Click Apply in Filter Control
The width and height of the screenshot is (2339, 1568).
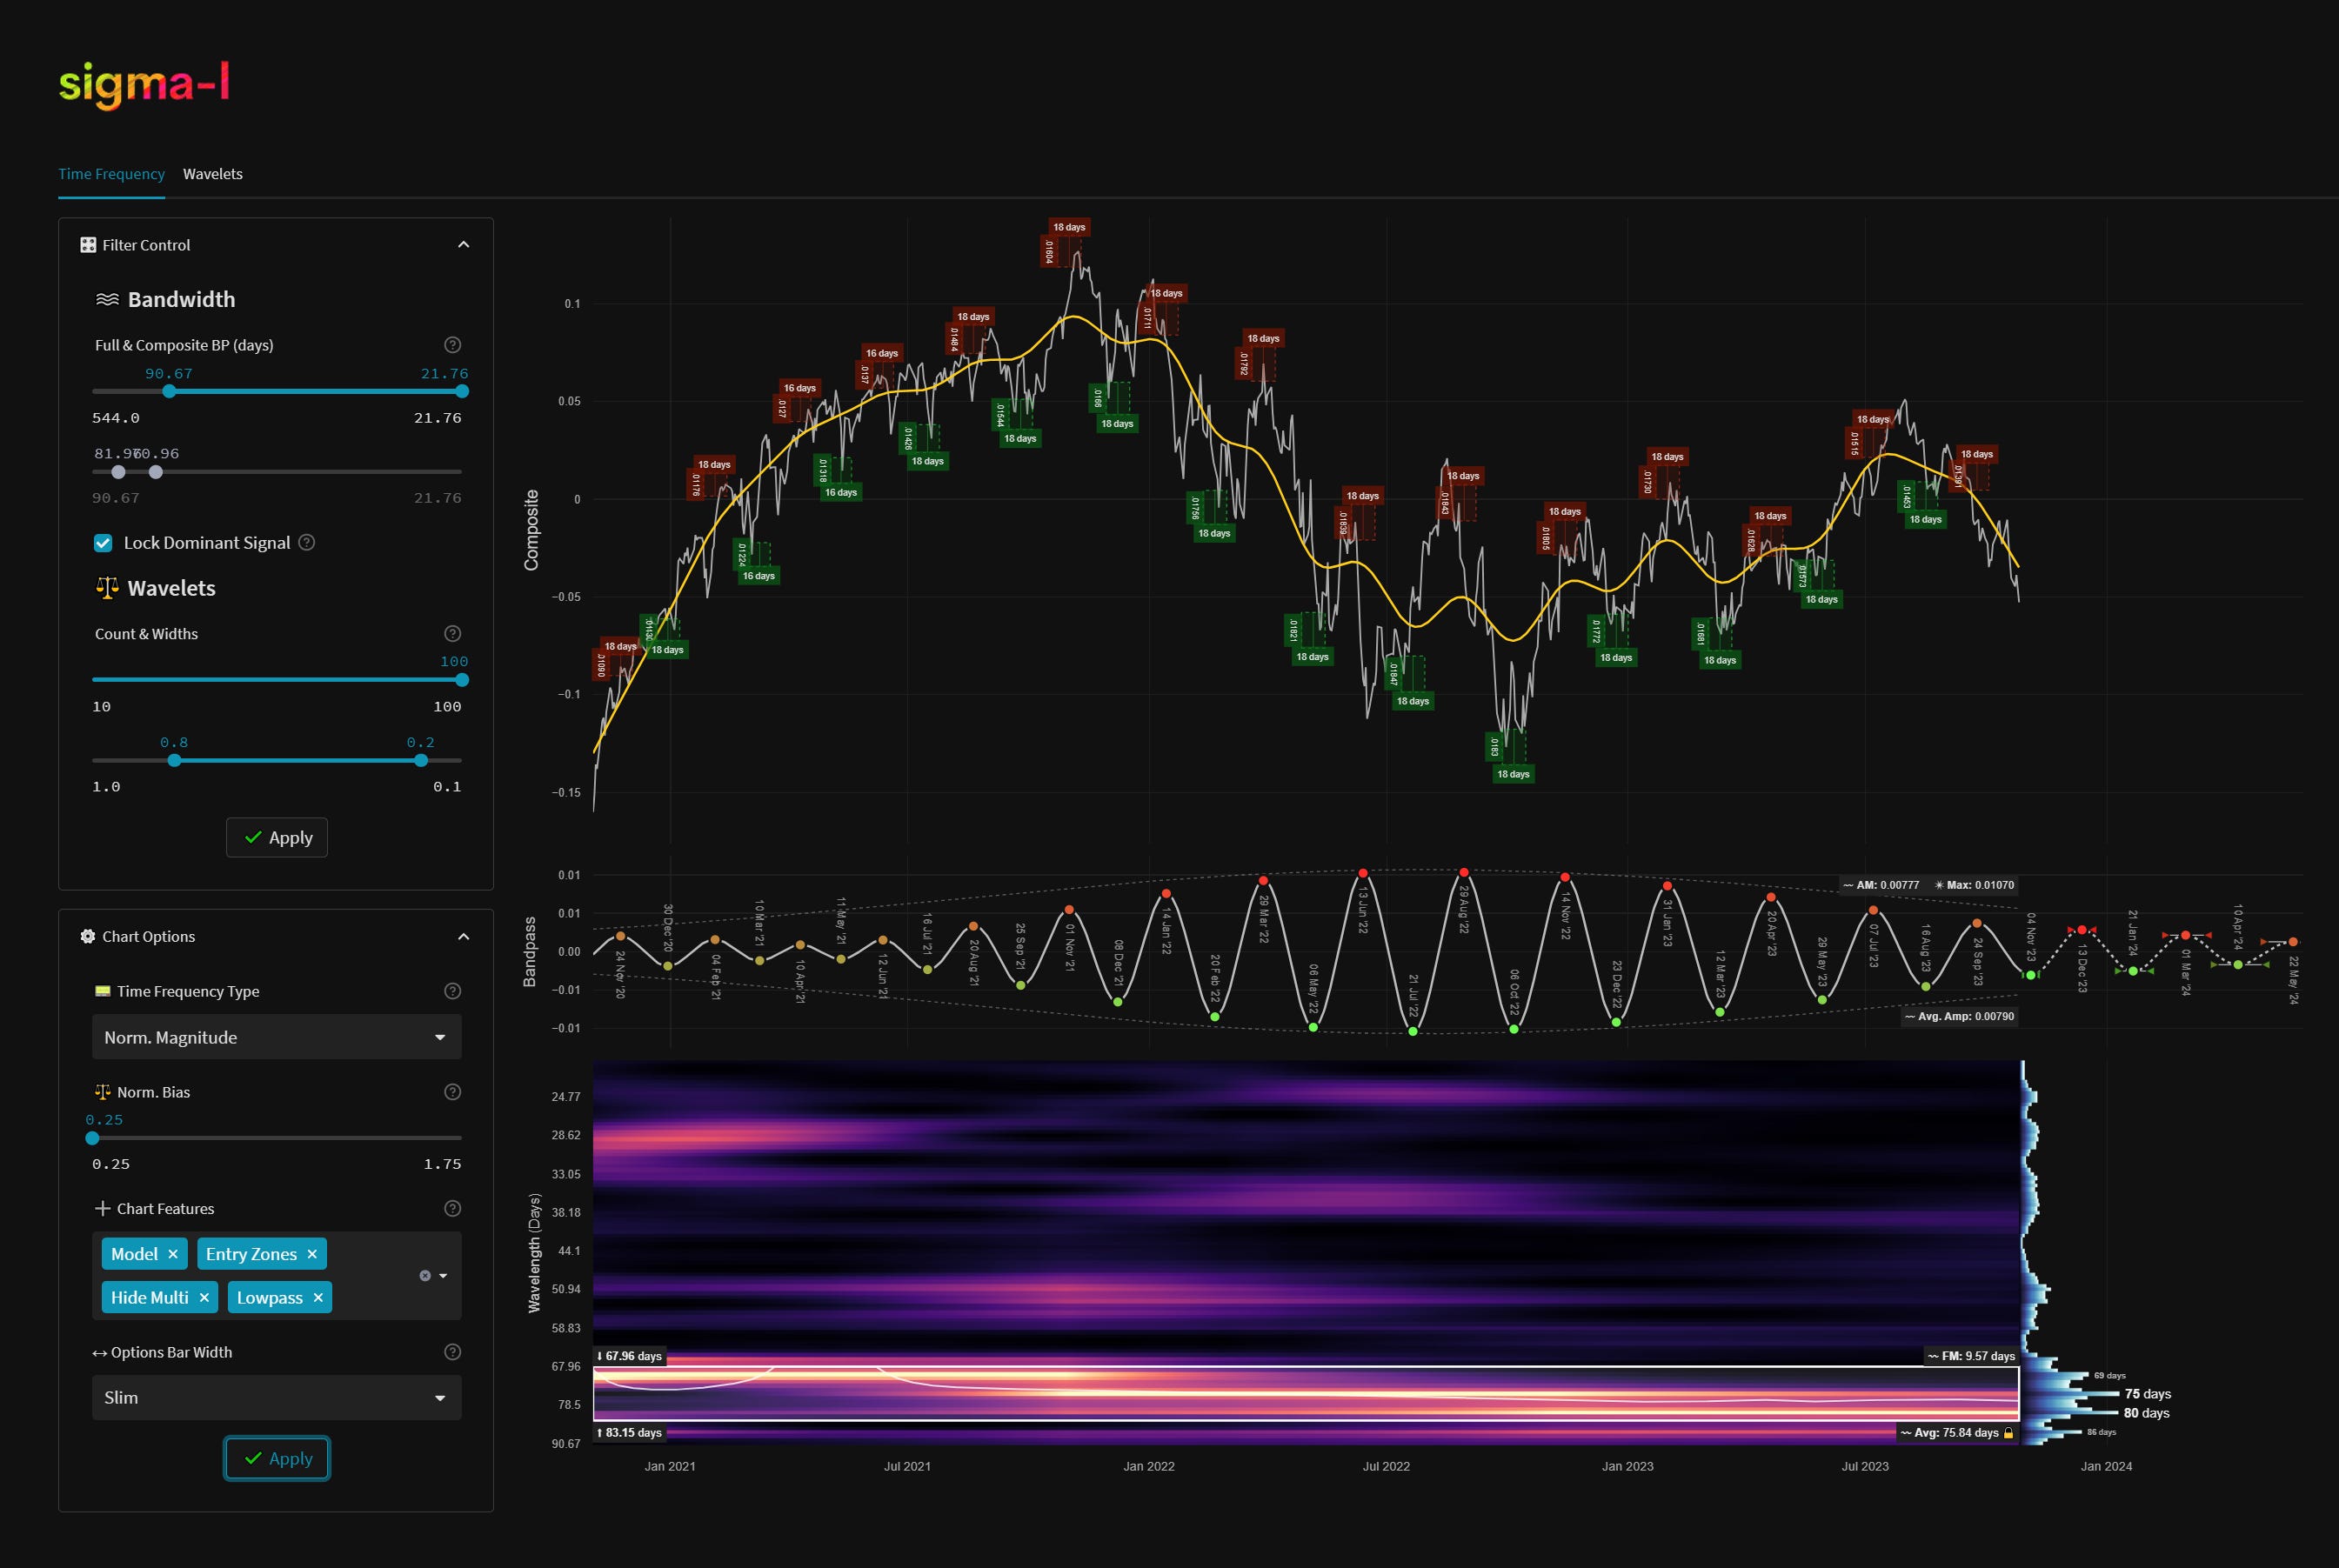[x=277, y=837]
